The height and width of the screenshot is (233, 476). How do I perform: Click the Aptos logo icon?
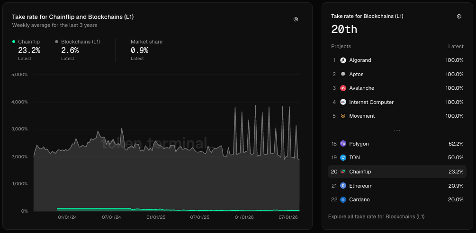343,74
